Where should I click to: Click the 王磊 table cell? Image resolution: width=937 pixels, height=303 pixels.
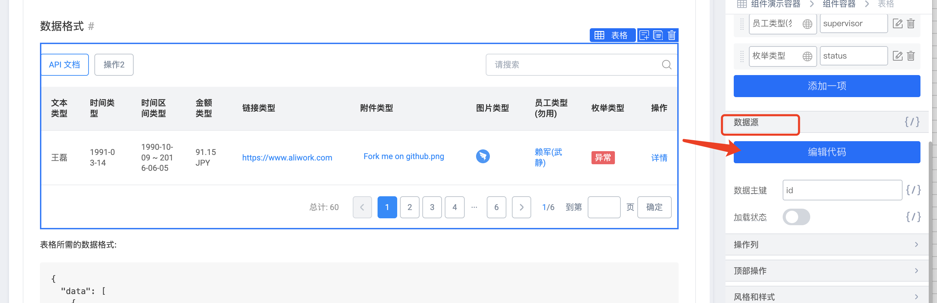(x=59, y=157)
